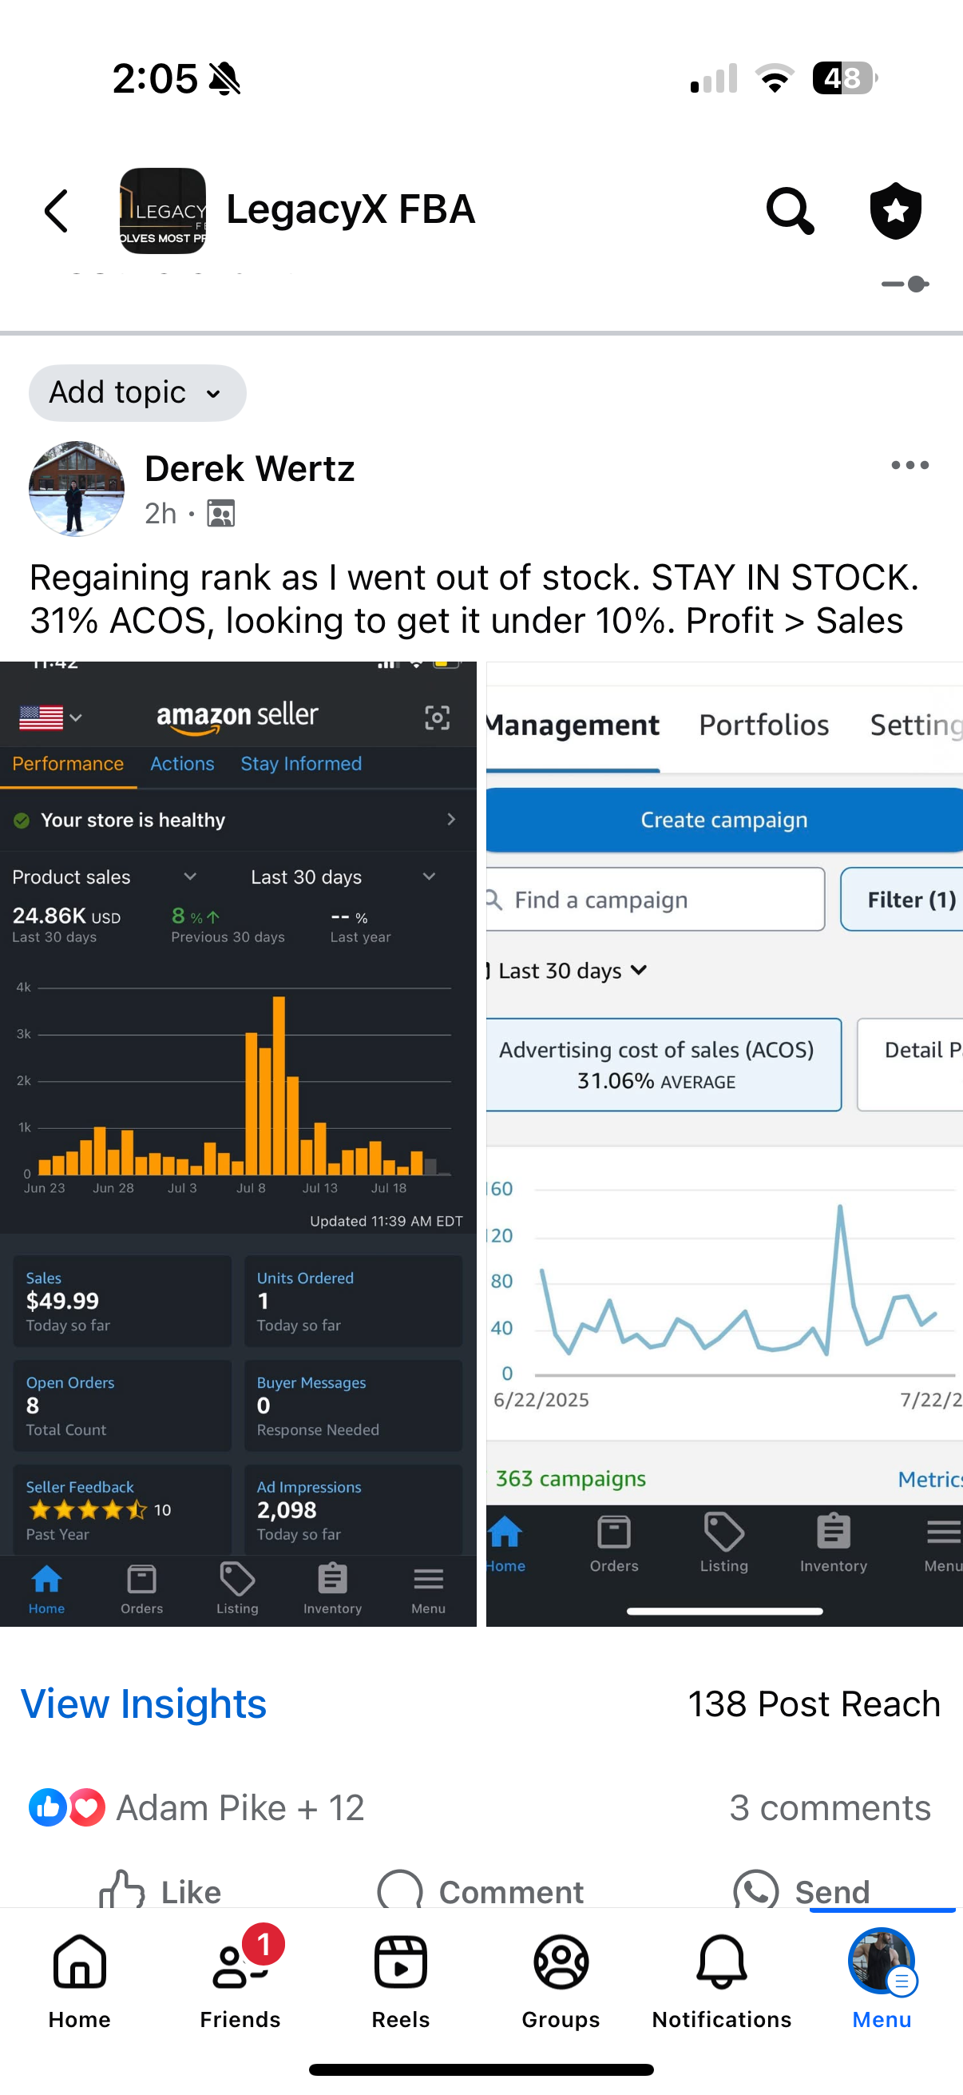
Task: Open View Insights for the post
Action: [144, 1703]
